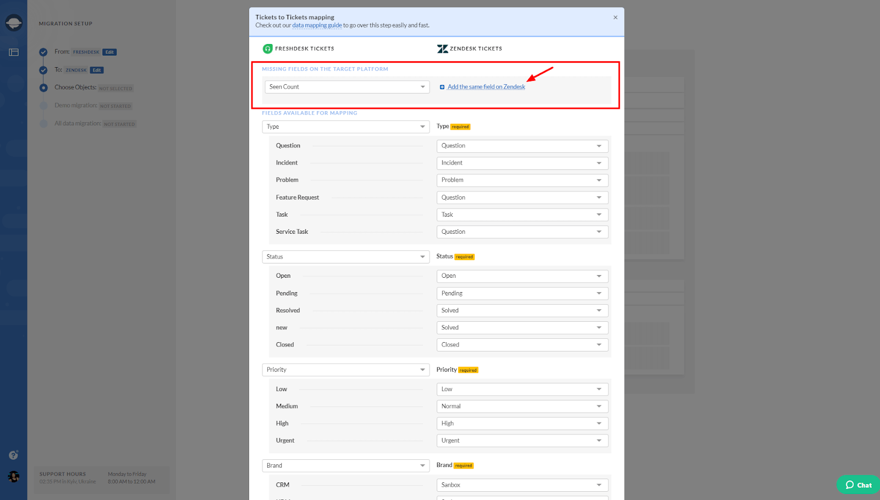Viewport: 880px width, 500px height.
Task: Change the mapping for Task type row
Action: pos(522,215)
